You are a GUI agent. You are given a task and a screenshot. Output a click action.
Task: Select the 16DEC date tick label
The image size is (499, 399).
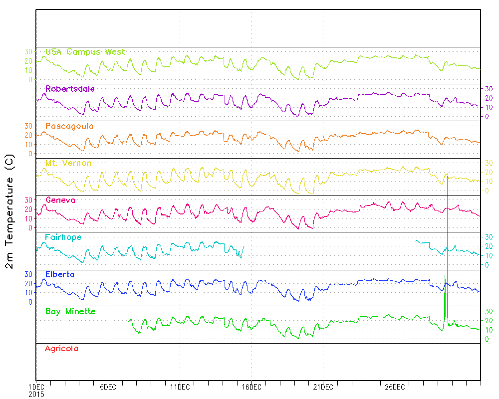pyautogui.click(x=251, y=387)
